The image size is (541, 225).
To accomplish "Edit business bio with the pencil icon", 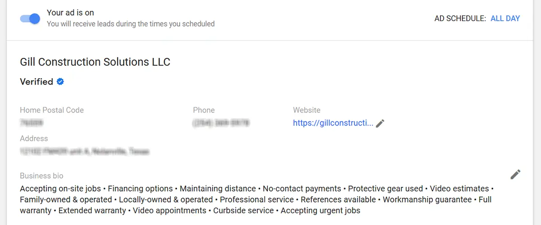I will click(x=515, y=175).
